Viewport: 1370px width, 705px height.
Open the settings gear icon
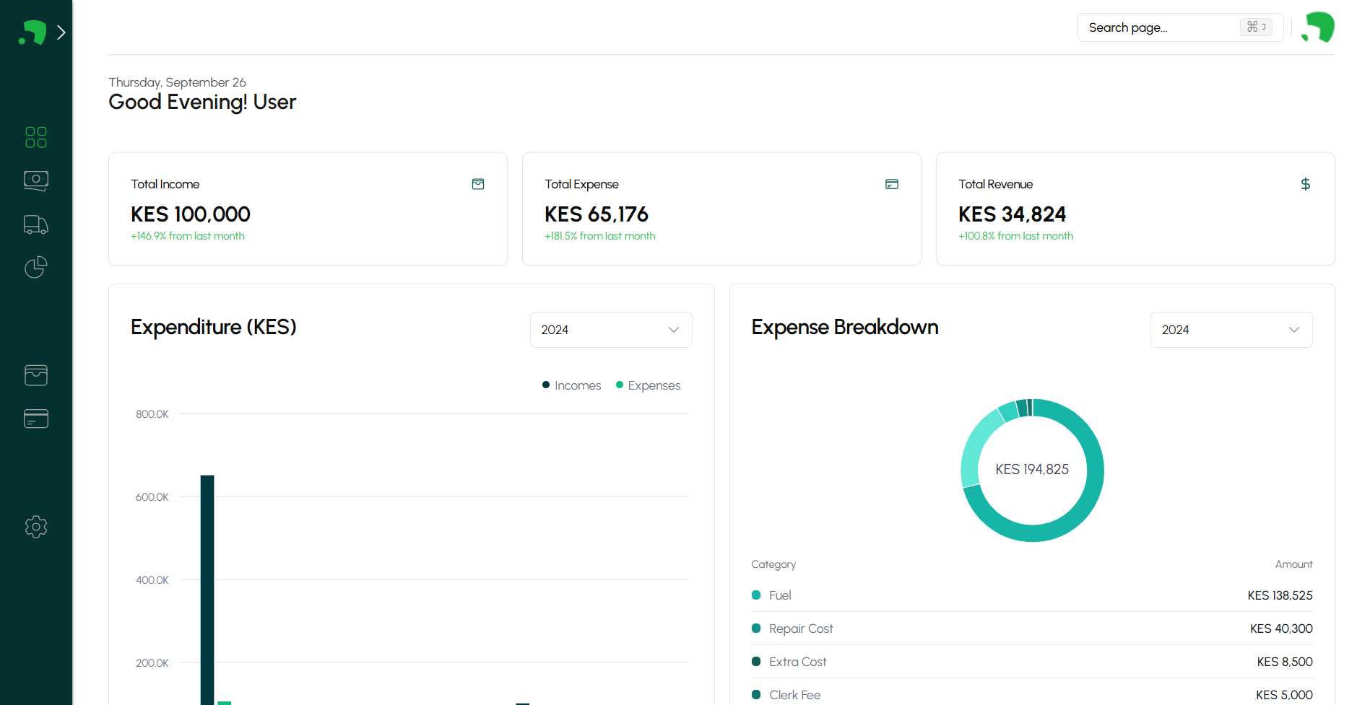(x=36, y=527)
